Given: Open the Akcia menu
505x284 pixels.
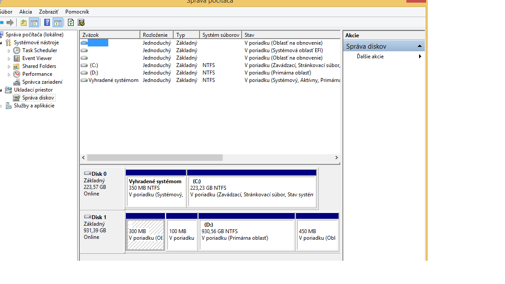Looking at the screenshot, I should tap(25, 11).
